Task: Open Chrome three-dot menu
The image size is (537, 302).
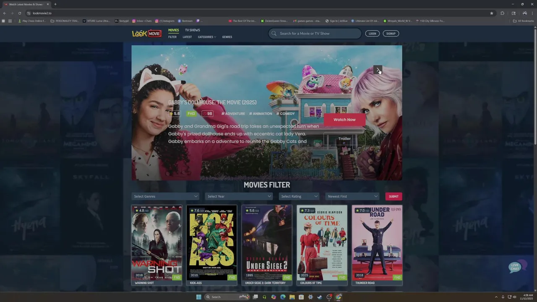Action: (x=532, y=13)
